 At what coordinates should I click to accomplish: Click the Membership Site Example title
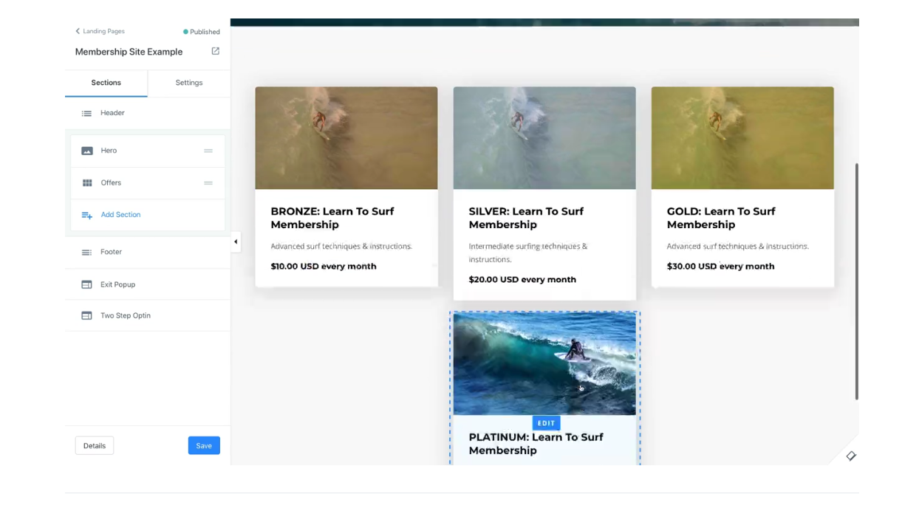point(129,52)
